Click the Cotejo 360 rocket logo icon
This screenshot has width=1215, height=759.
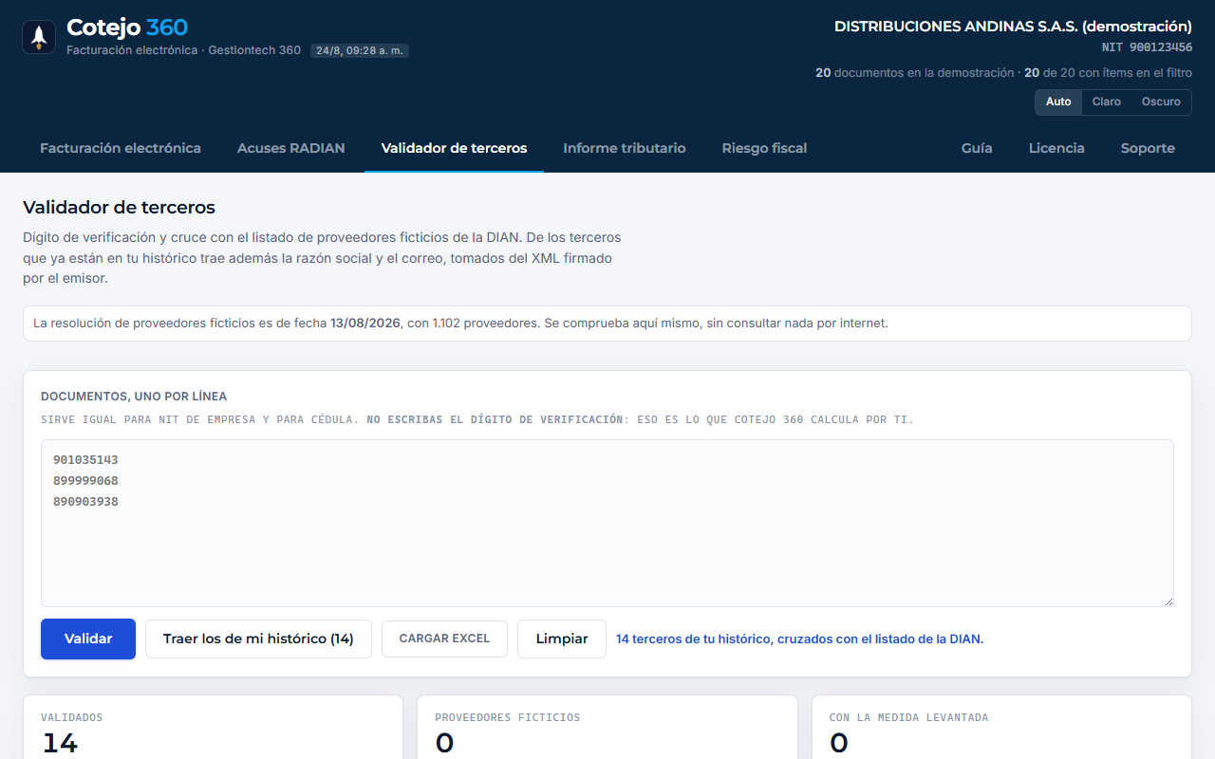[39, 37]
